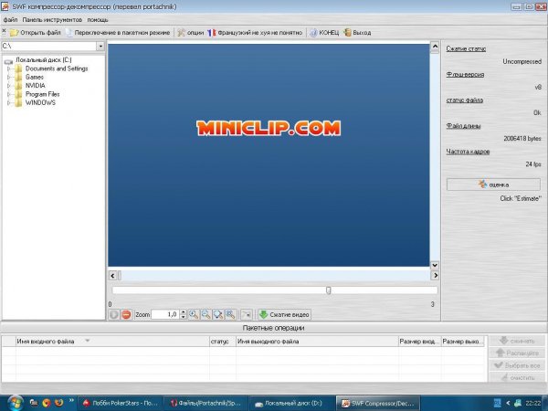Switch to the PokerStars taskbar window
548x411 pixels.
tap(120, 403)
